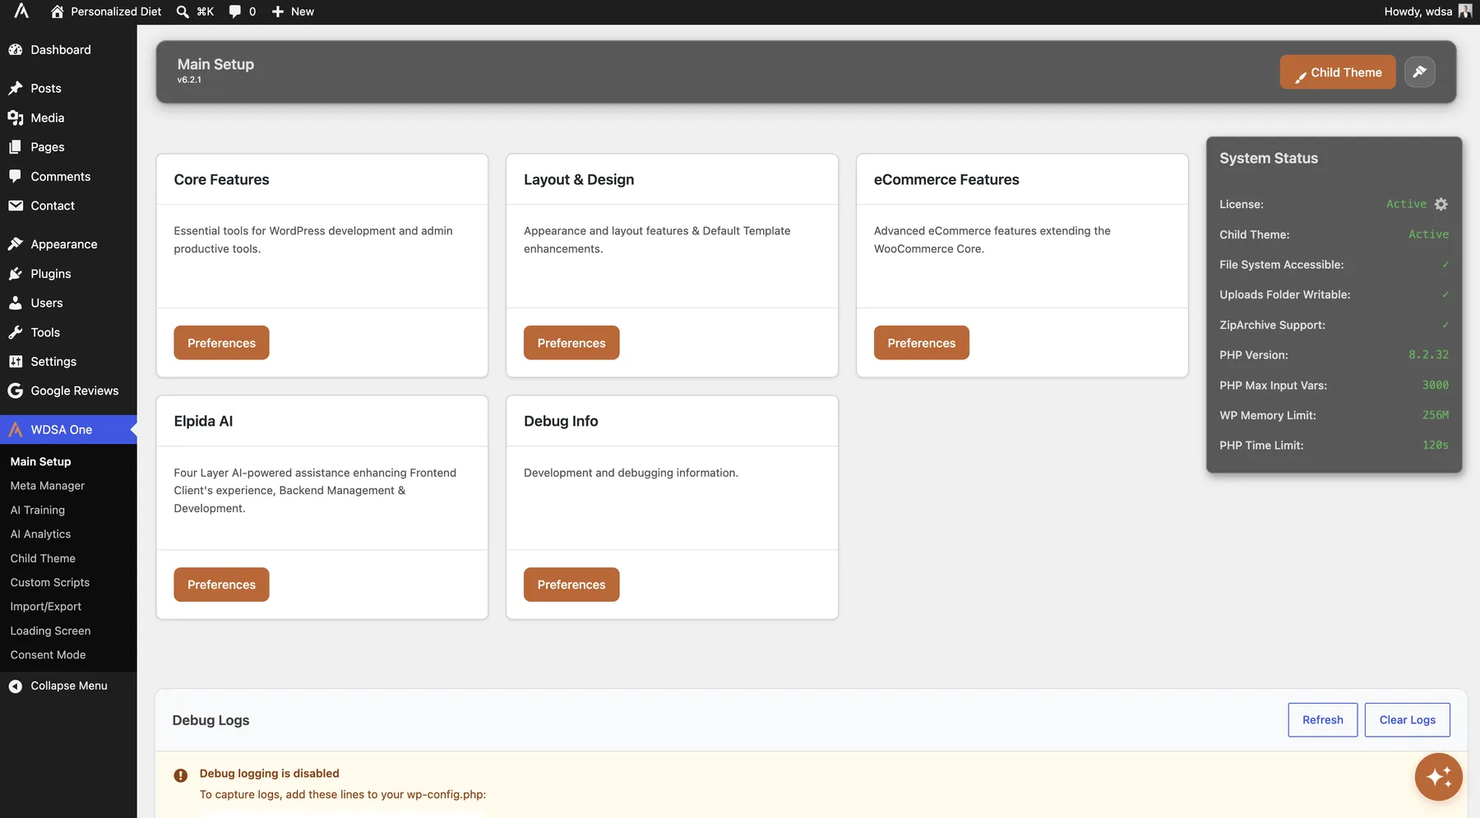Click the pin icon button in Main Setup header
1480x818 pixels.
pyautogui.click(x=1419, y=72)
